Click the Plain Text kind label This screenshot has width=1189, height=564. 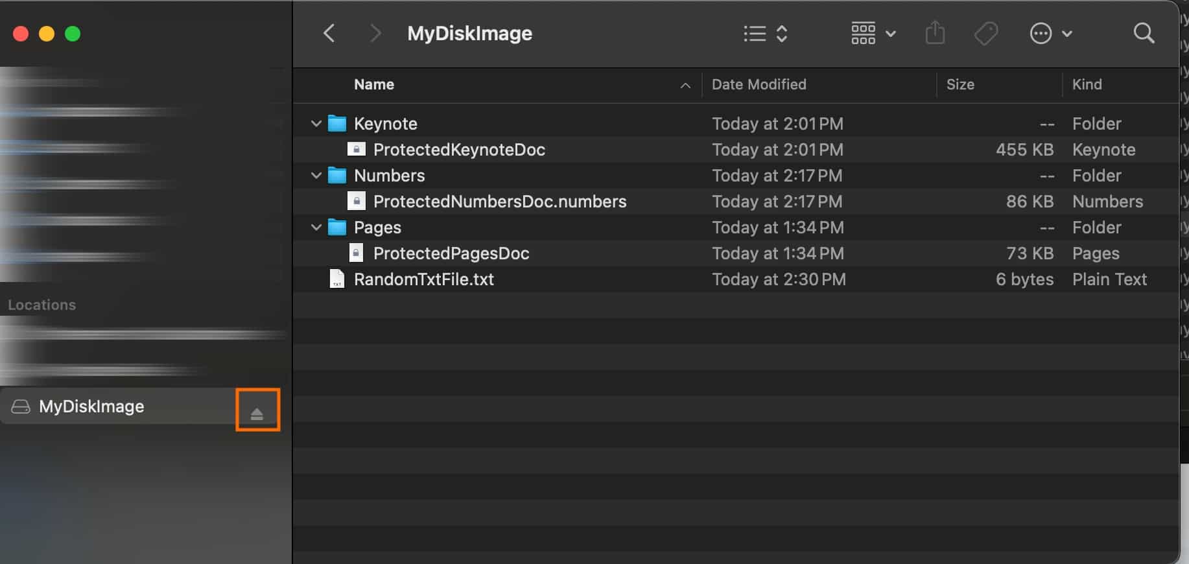pos(1109,279)
